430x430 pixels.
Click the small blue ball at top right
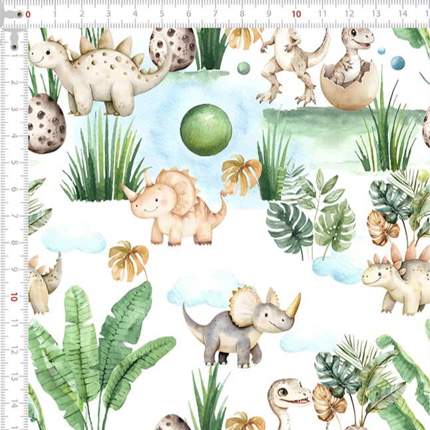pos(397,63)
